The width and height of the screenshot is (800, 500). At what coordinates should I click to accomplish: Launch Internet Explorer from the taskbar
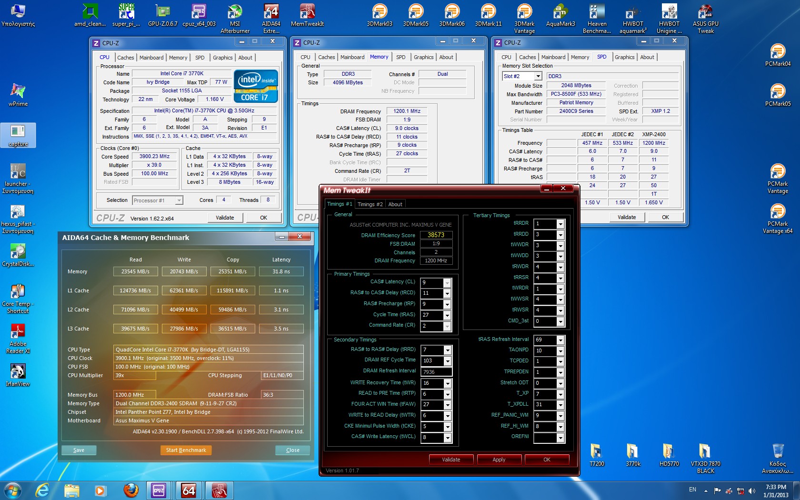click(x=42, y=490)
